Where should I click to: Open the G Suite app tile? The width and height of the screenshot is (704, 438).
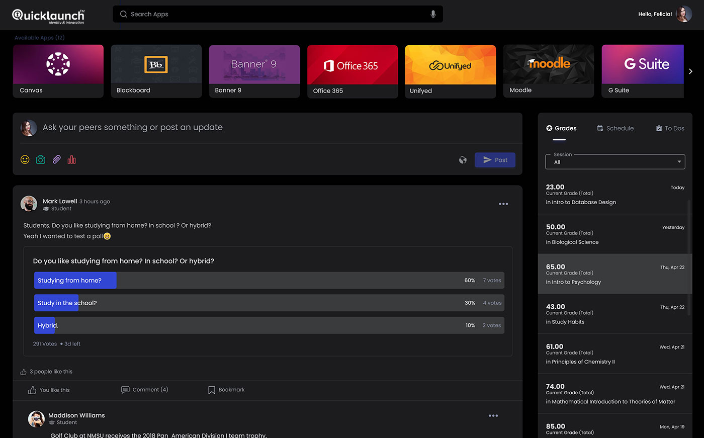643,71
